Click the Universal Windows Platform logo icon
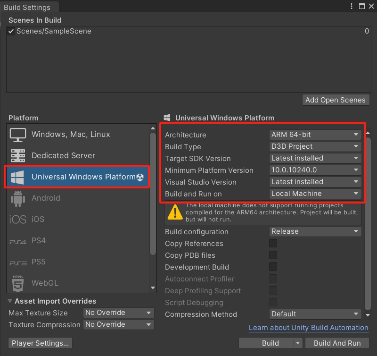The height and width of the screenshot is (356, 377). pos(17,177)
